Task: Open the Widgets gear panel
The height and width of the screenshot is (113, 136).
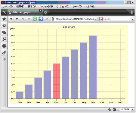Action: pyautogui.click(x=4, y=26)
